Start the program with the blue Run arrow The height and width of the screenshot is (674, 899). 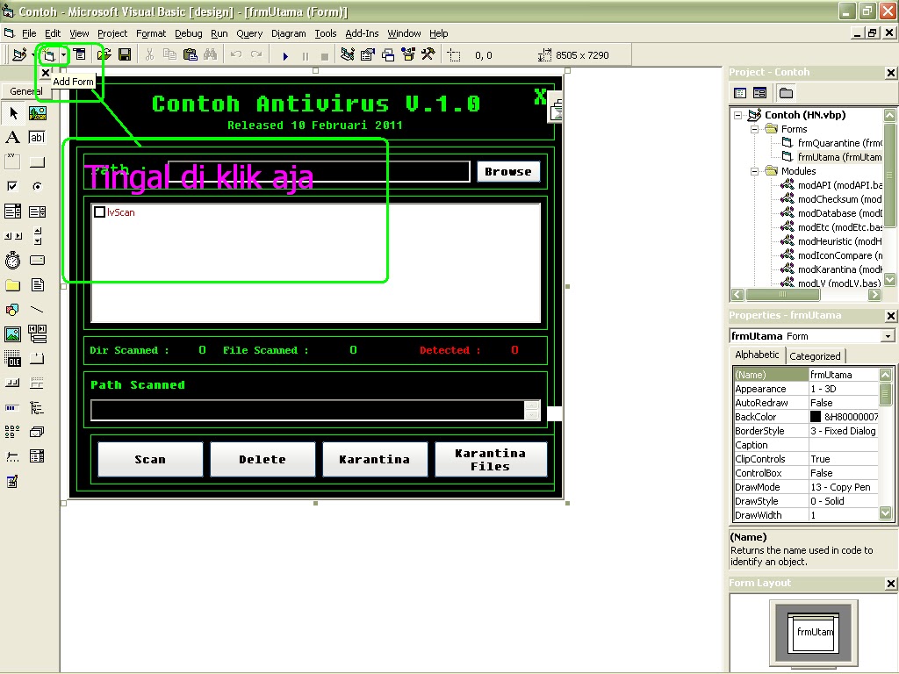pos(285,56)
